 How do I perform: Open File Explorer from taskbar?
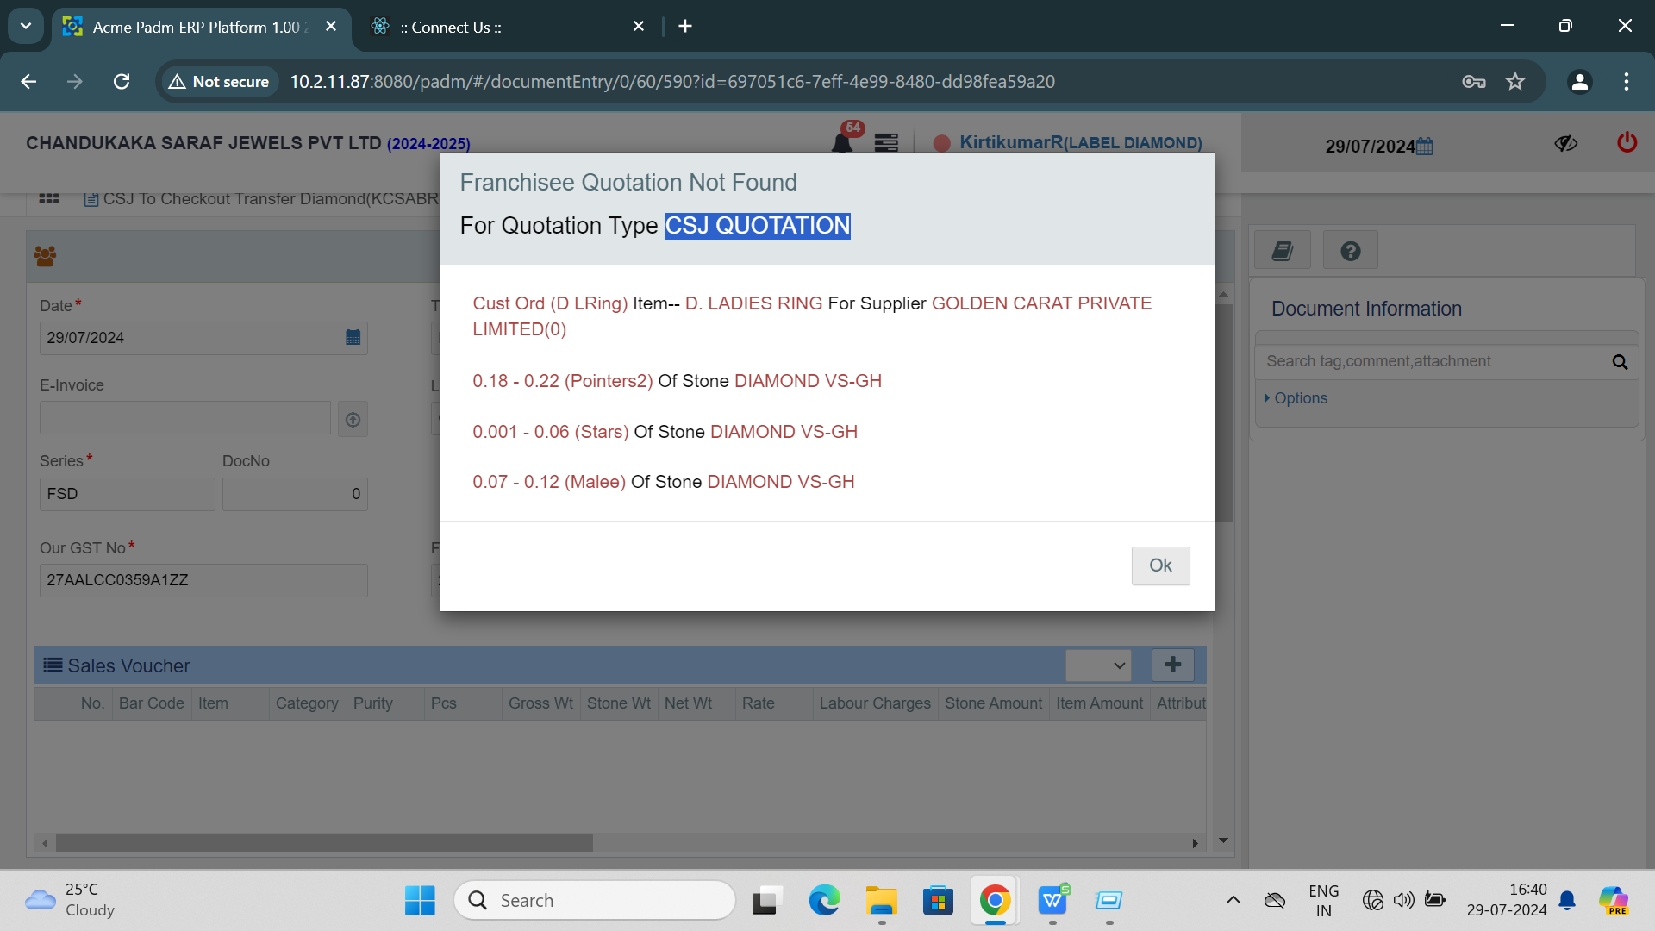pyautogui.click(x=881, y=901)
